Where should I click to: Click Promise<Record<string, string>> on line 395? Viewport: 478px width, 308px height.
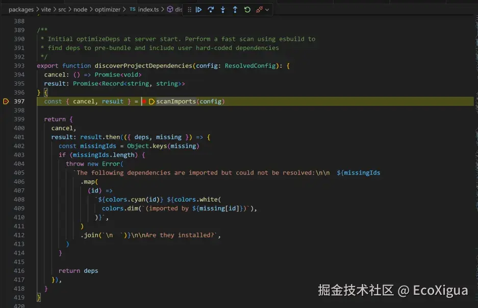(x=129, y=83)
